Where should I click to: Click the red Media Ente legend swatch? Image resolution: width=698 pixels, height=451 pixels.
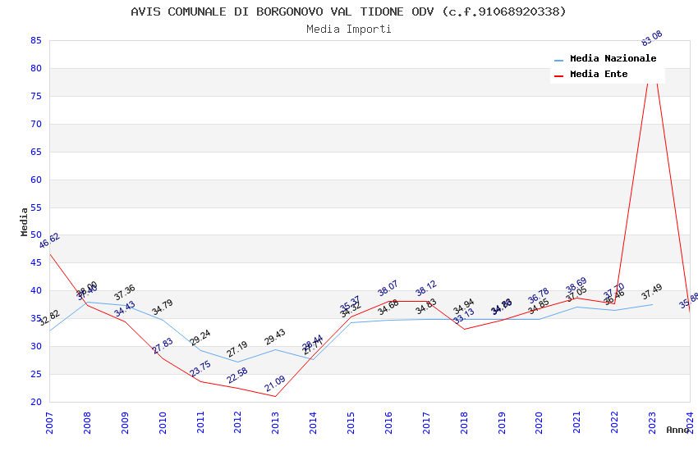(558, 75)
